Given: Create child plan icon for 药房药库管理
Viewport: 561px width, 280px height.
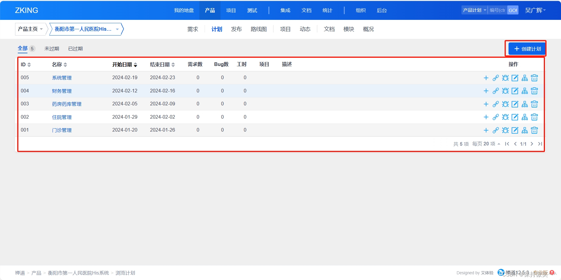Looking at the screenshot, I should [x=525, y=104].
